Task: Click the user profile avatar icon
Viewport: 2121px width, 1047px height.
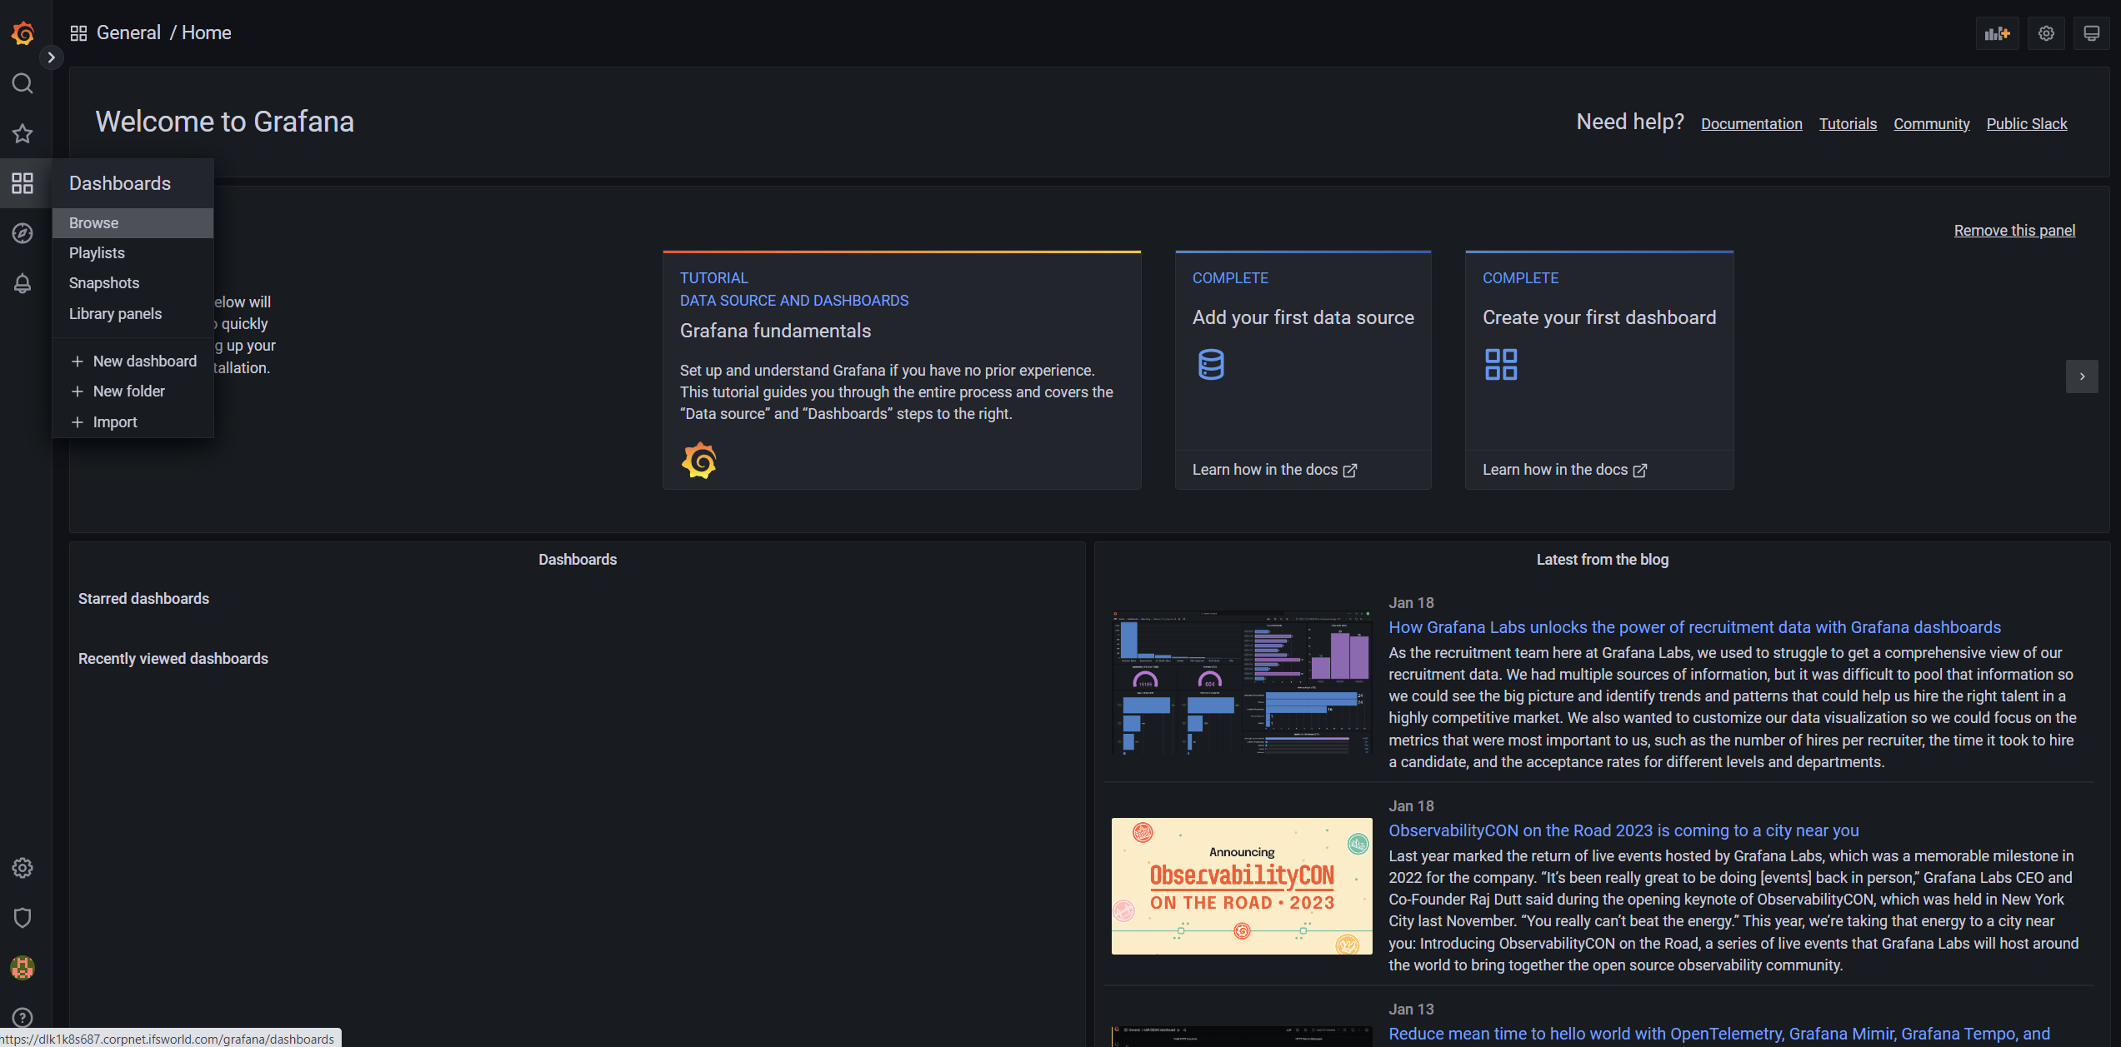Action: tap(23, 968)
